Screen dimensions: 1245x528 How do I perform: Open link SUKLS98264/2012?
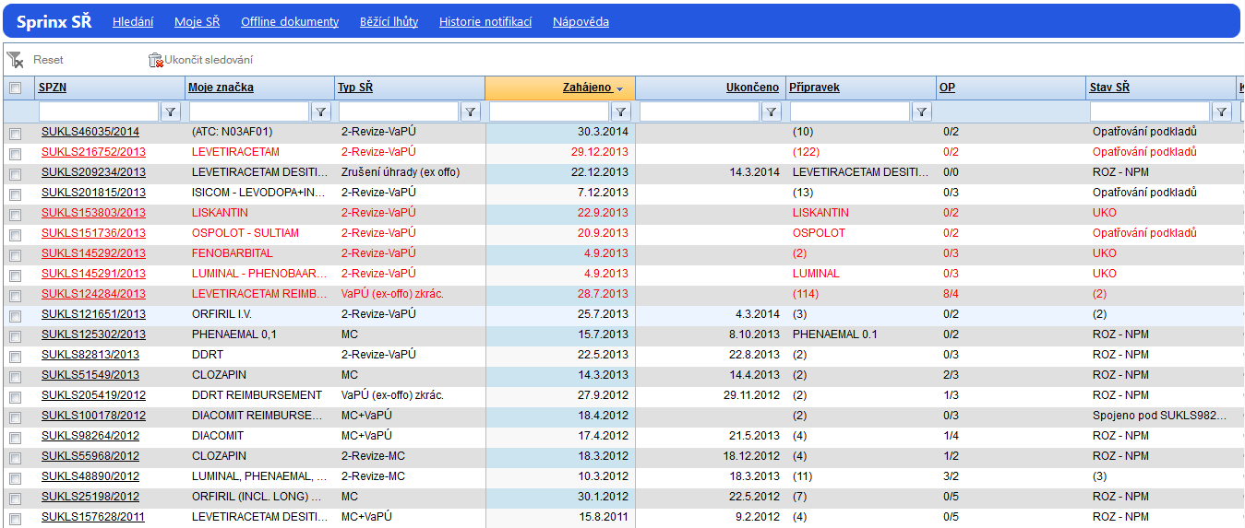(90, 436)
